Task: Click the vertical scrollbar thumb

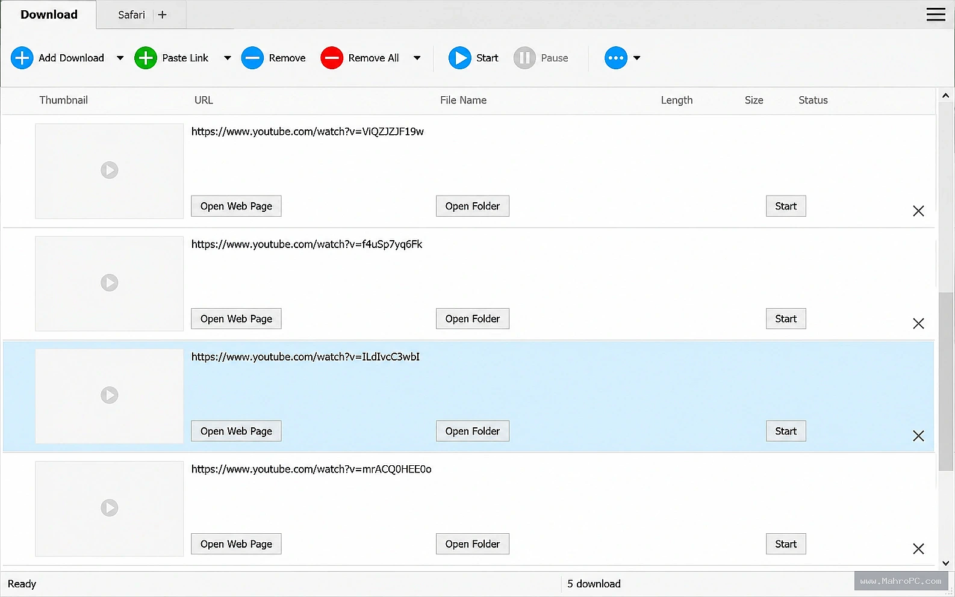Action: (946, 381)
